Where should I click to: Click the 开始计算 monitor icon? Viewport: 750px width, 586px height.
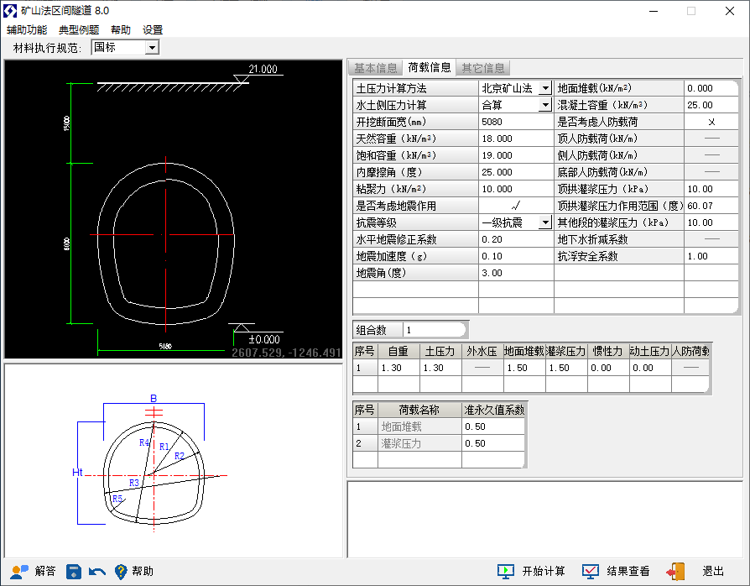click(506, 571)
